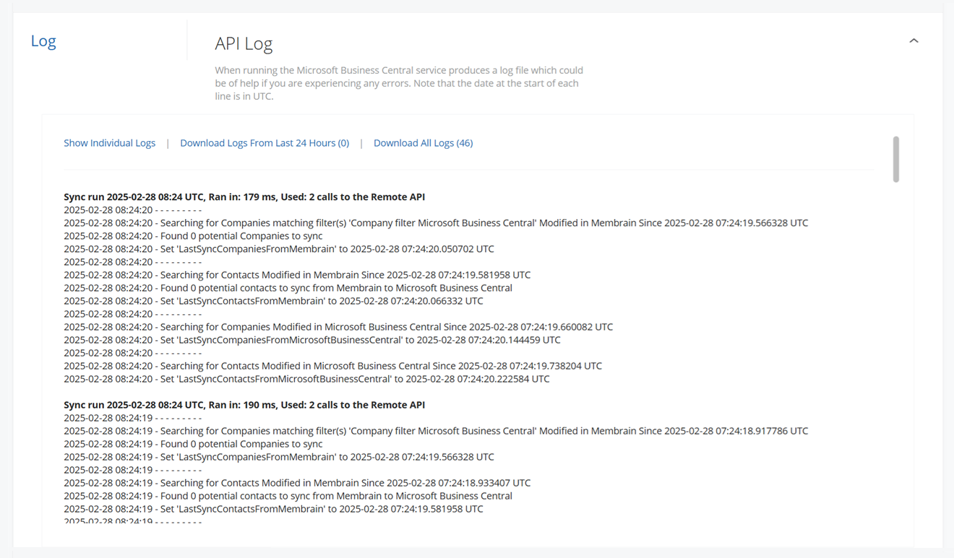Select the sync run header with 179 ms

pos(244,197)
